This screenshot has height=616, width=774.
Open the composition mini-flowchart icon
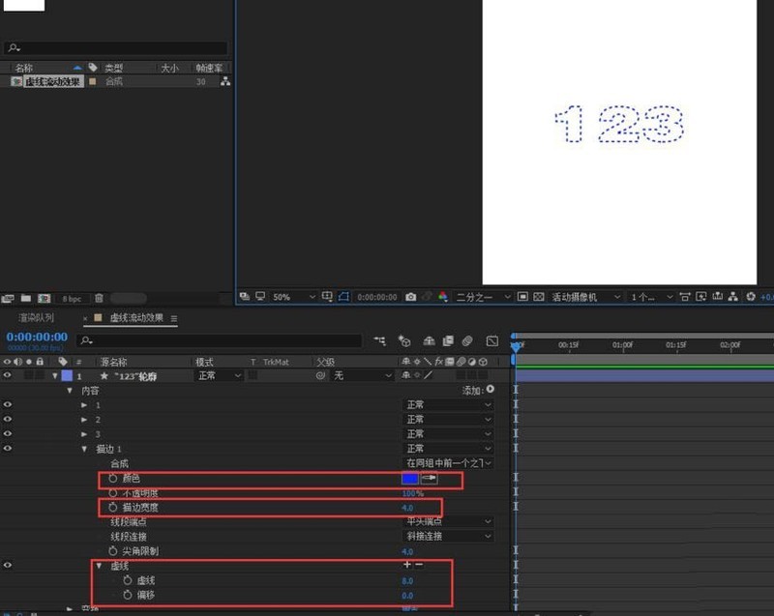click(380, 342)
